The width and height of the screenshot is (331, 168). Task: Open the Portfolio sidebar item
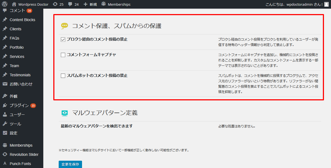(x=17, y=47)
